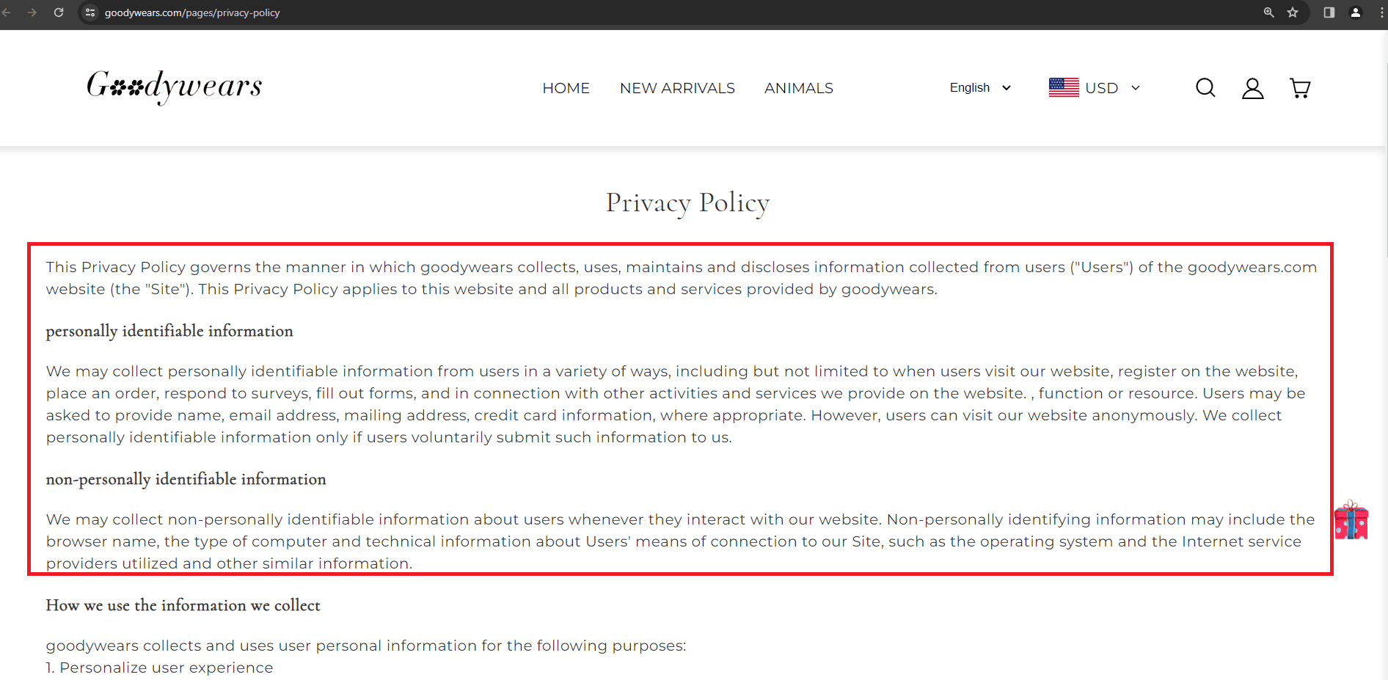The image size is (1388, 680).
Task: Click the floating gift box icon
Action: 1351,521
